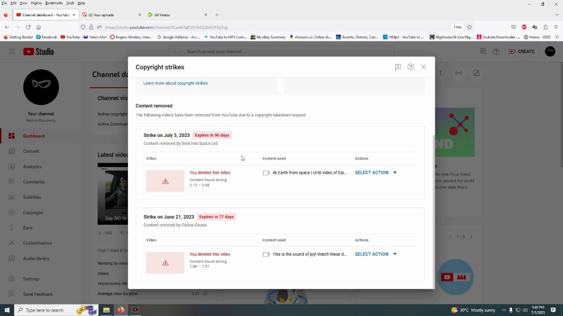Click deleted video thumbnail for July 5 strike

(x=165, y=181)
